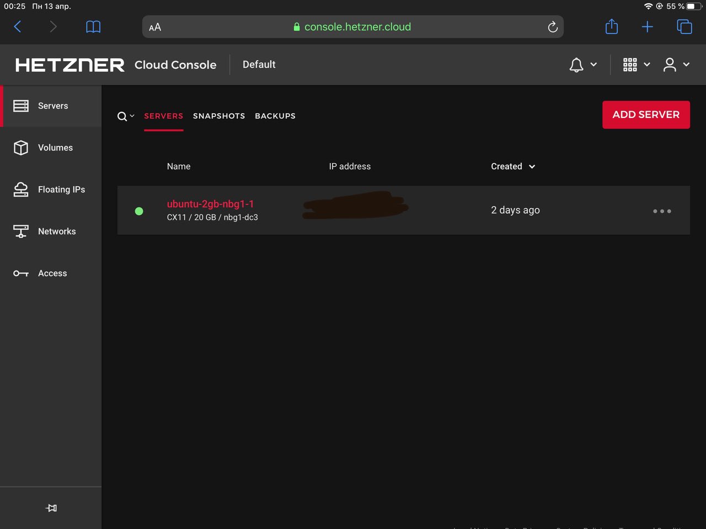Tap the Wi-Fi status icon
The height and width of the screenshot is (529, 706).
[x=648, y=6]
